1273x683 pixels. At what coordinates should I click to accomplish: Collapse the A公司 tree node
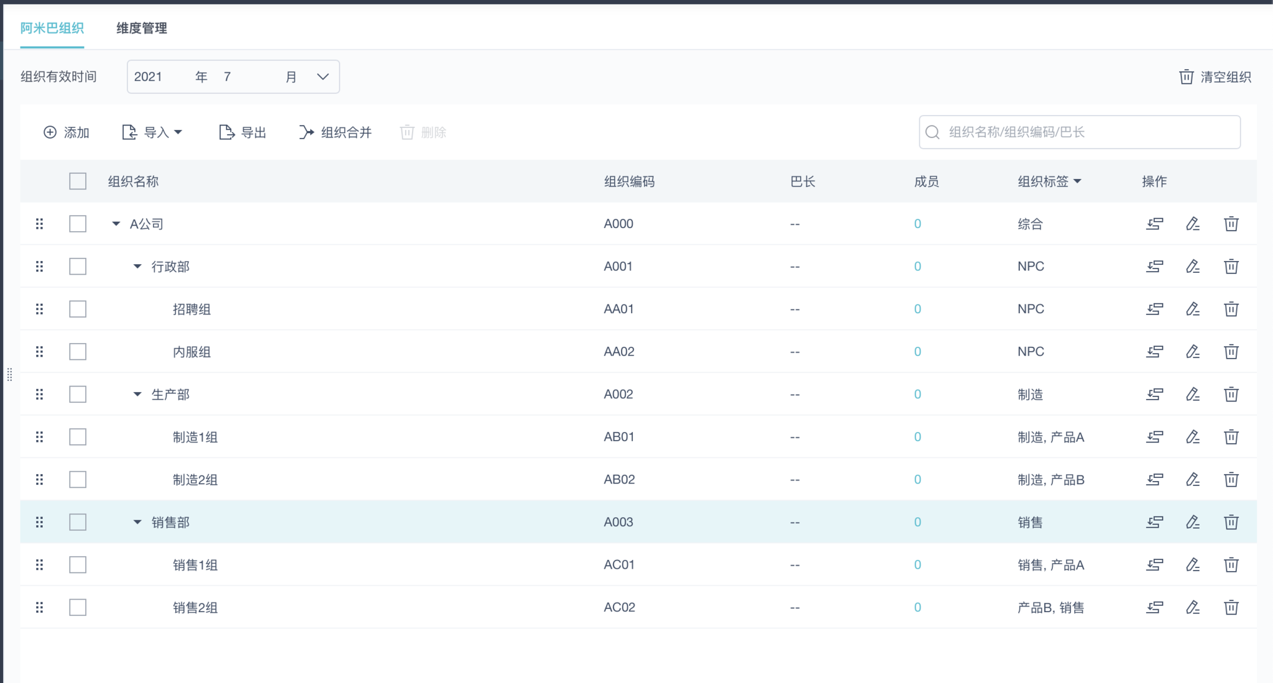pos(116,224)
